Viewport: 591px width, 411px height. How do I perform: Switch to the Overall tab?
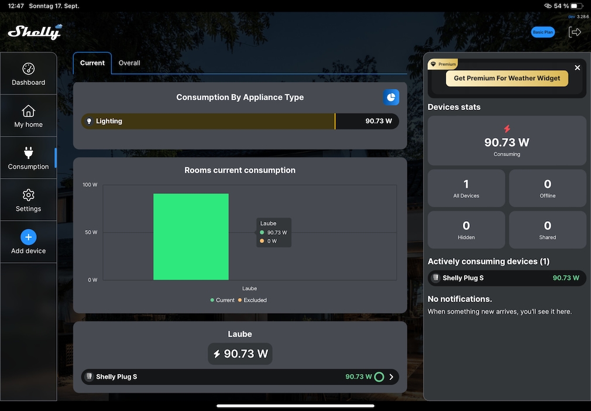(129, 63)
